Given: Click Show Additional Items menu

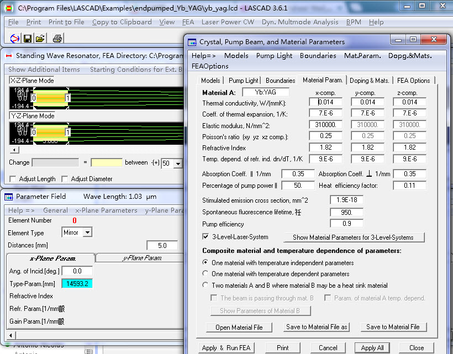Looking at the screenshot, I should tap(44, 70).
